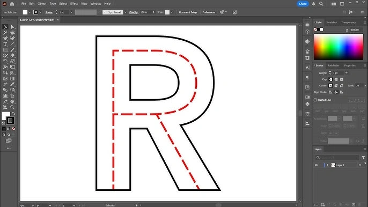Select the Gradient tool
Viewport: 368px width, 207px height.
pos(12,79)
